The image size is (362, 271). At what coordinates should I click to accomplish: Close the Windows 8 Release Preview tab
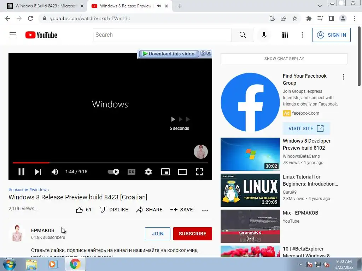tap(167, 6)
